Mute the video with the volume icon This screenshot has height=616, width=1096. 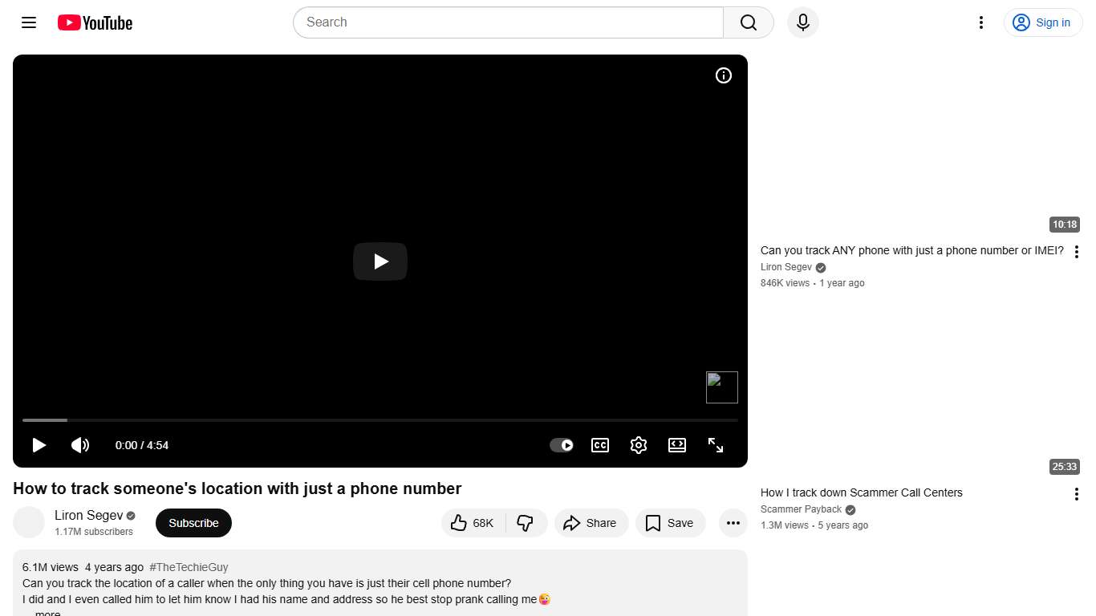pyautogui.click(x=80, y=445)
